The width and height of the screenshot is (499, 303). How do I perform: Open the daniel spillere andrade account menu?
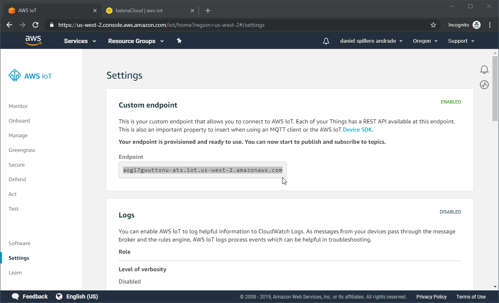pyautogui.click(x=371, y=41)
